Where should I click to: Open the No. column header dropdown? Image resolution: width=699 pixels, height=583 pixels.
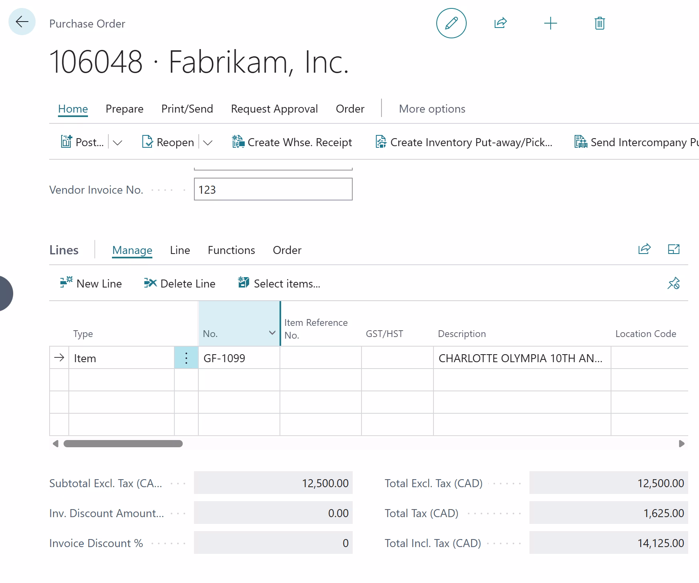pos(272,333)
